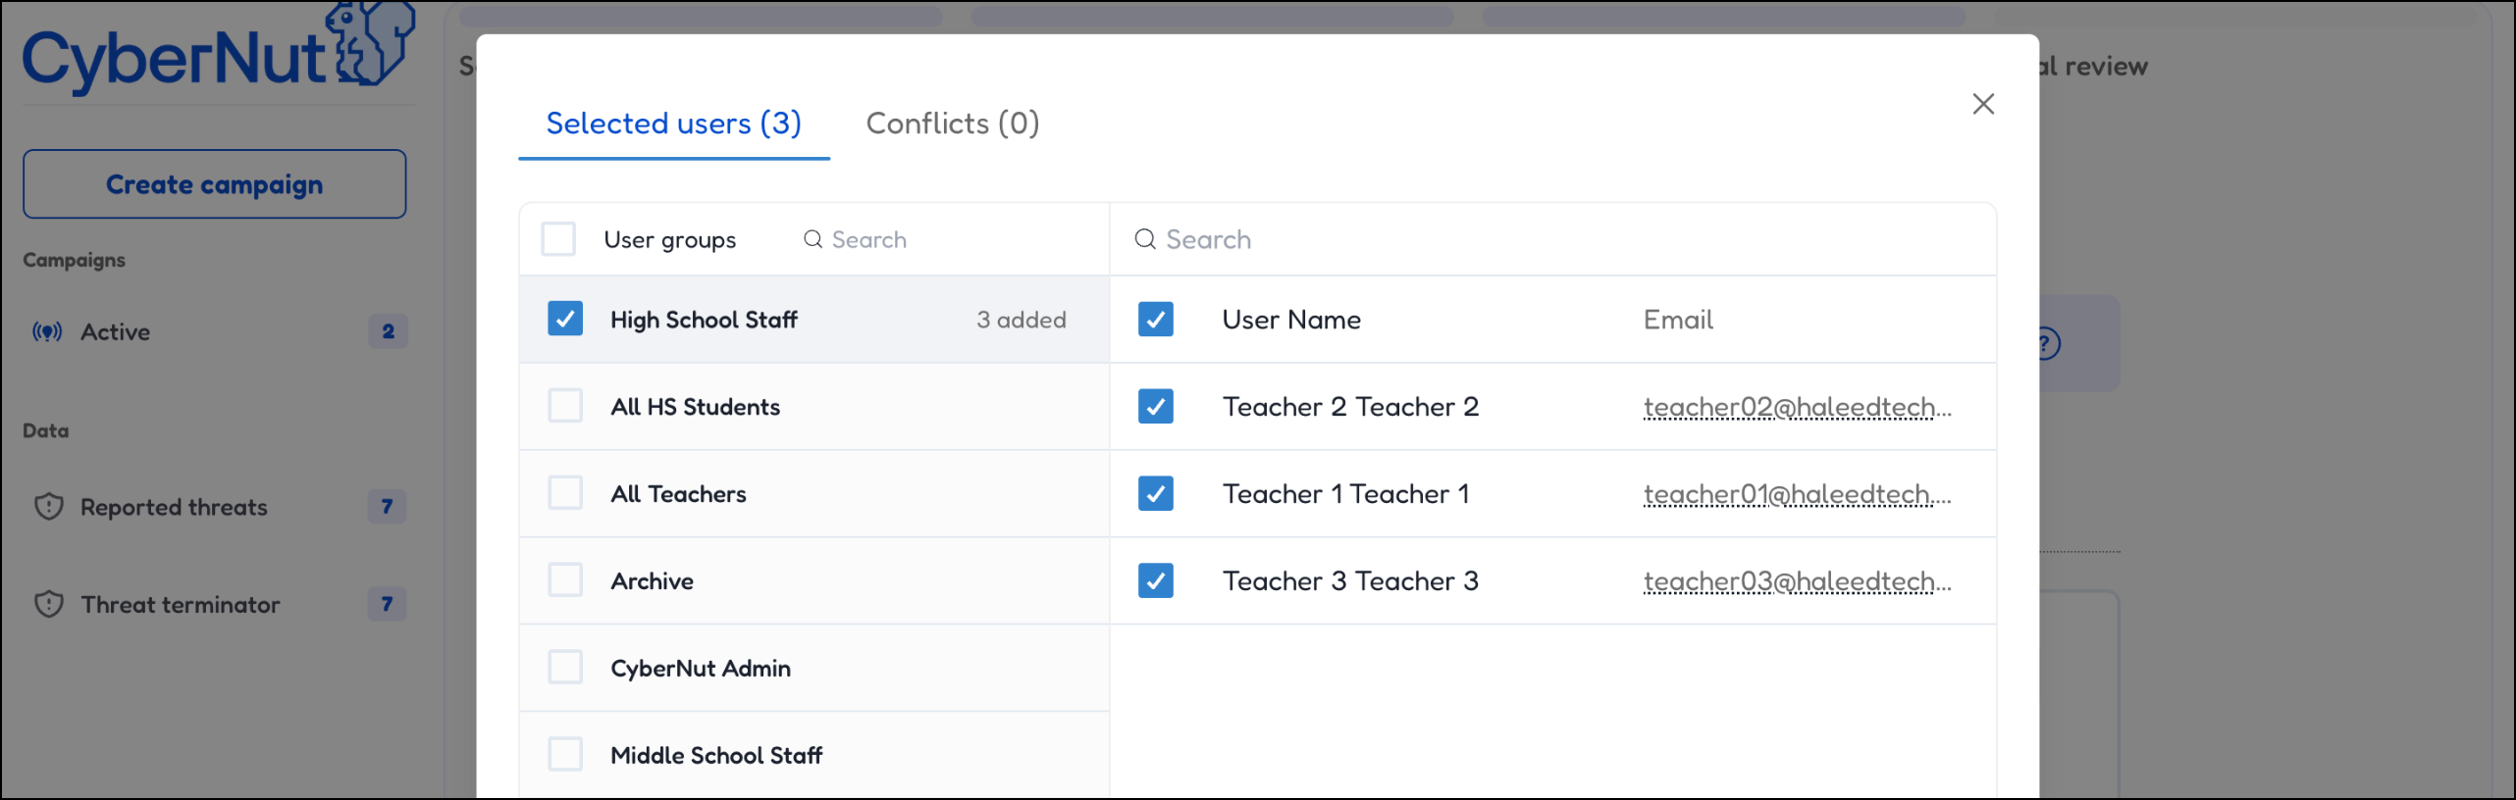Check the Archive user group
Image resolution: width=2516 pixels, height=800 pixels.
tap(565, 580)
